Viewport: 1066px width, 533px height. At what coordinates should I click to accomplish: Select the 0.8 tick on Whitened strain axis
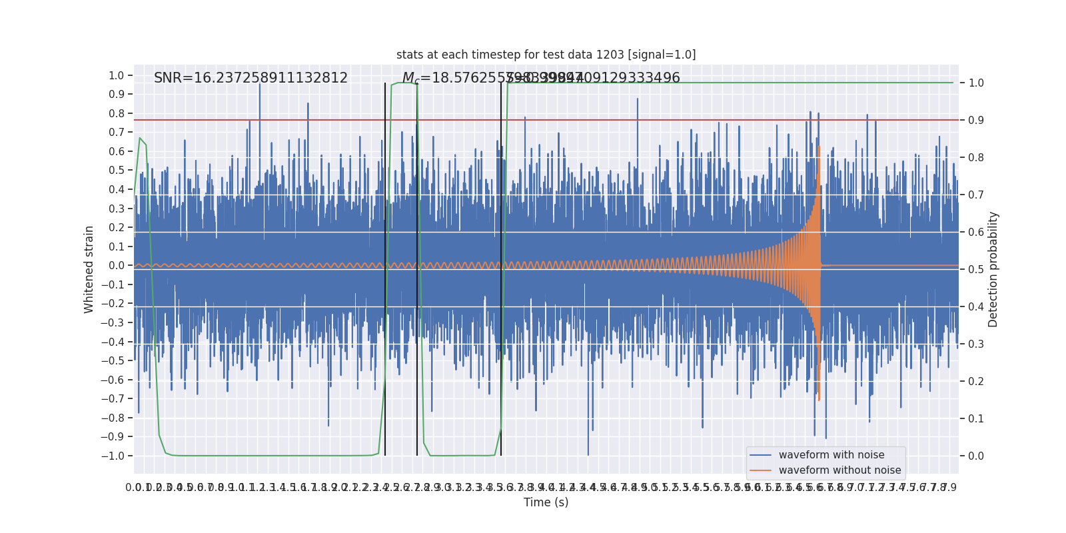coord(117,114)
